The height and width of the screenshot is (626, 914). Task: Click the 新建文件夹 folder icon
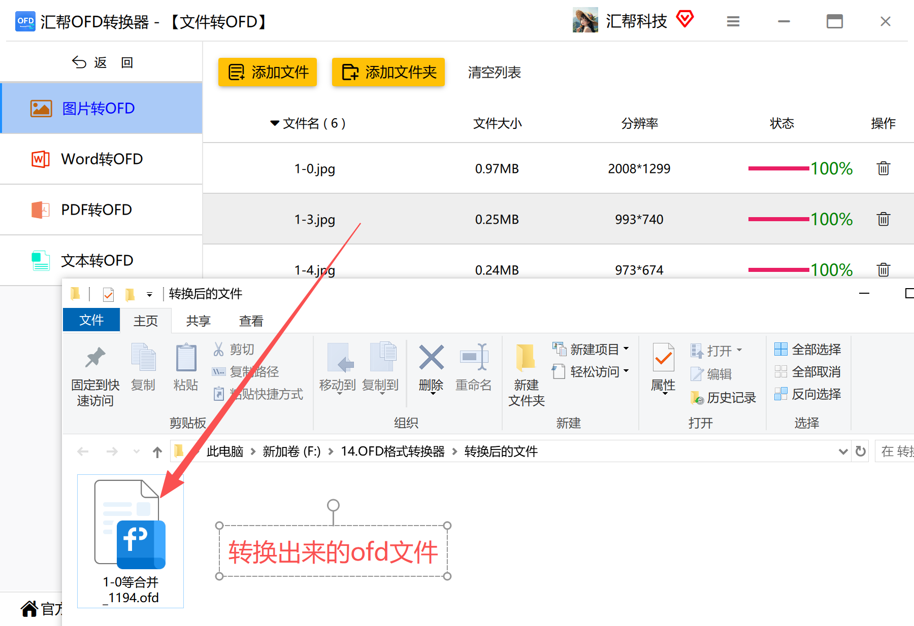[526, 358]
